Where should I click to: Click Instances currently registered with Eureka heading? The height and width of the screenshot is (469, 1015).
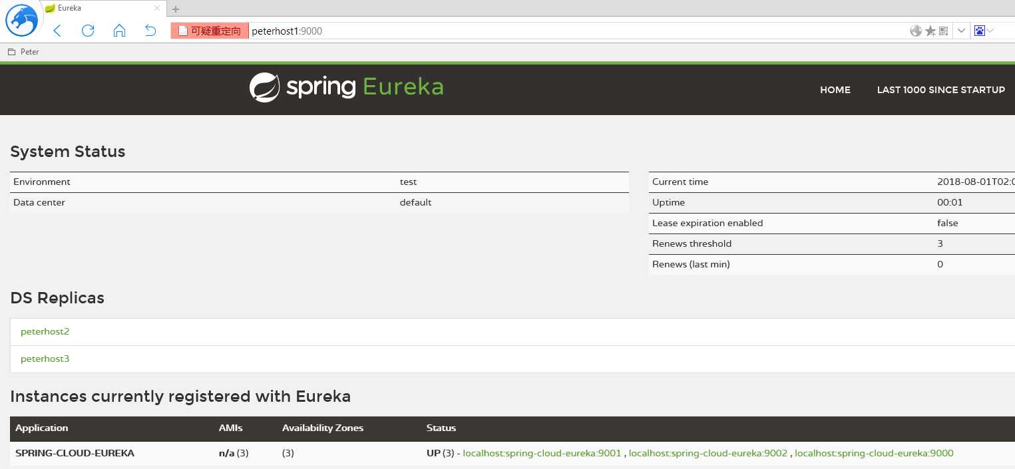(180, 396)
